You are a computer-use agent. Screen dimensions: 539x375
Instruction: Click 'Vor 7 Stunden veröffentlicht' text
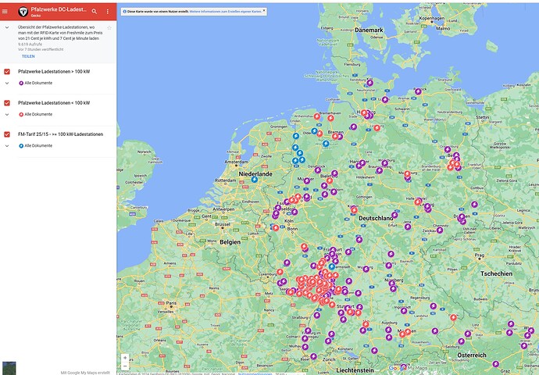pyautogui.click(x=41, y=49)
